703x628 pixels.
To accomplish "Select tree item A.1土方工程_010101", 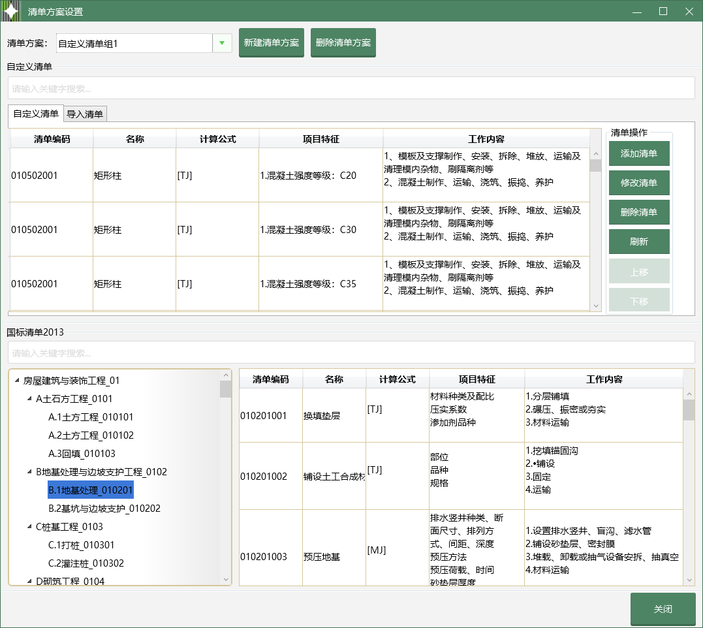I will click(x=91, y=417).
